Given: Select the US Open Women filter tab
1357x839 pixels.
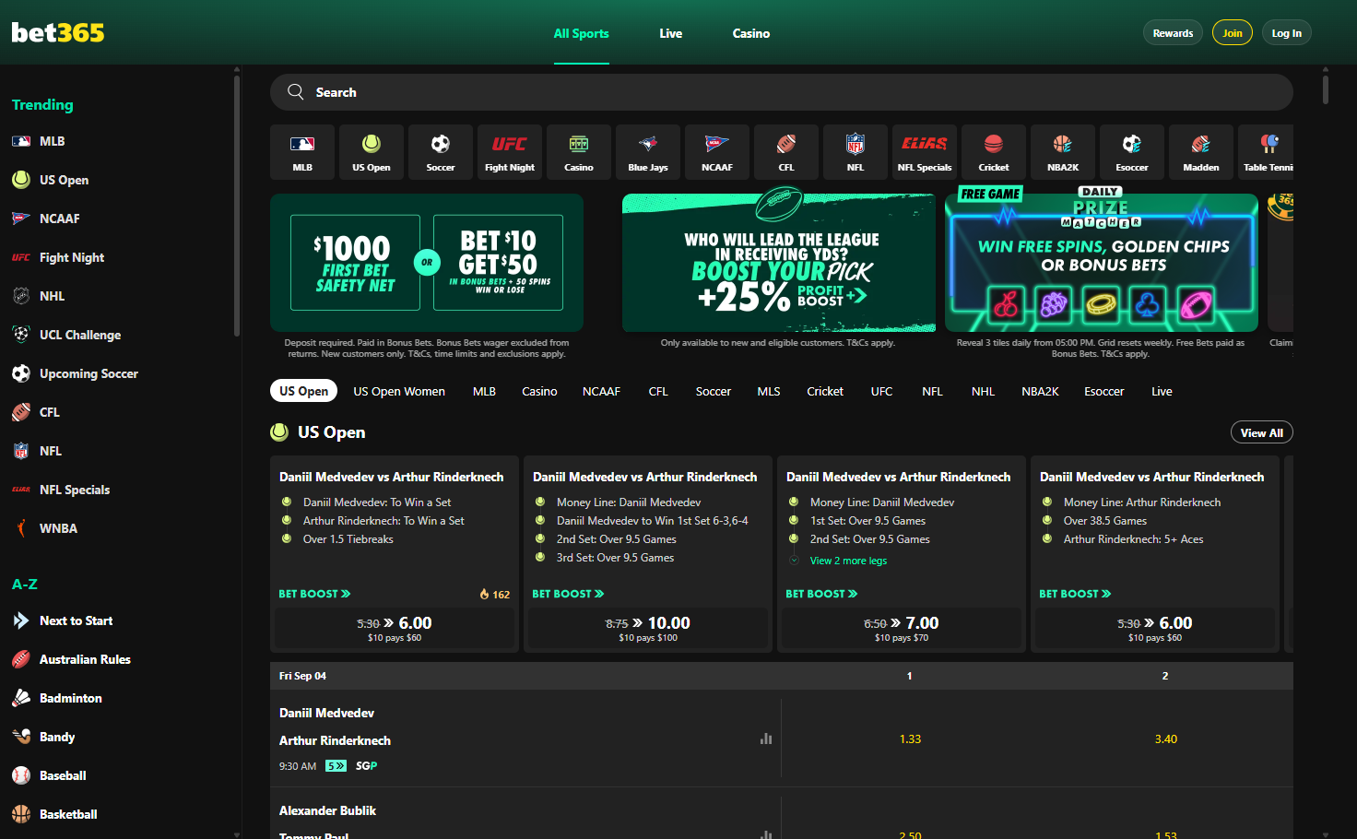Looking at the screenshot, I should point(399,391).
